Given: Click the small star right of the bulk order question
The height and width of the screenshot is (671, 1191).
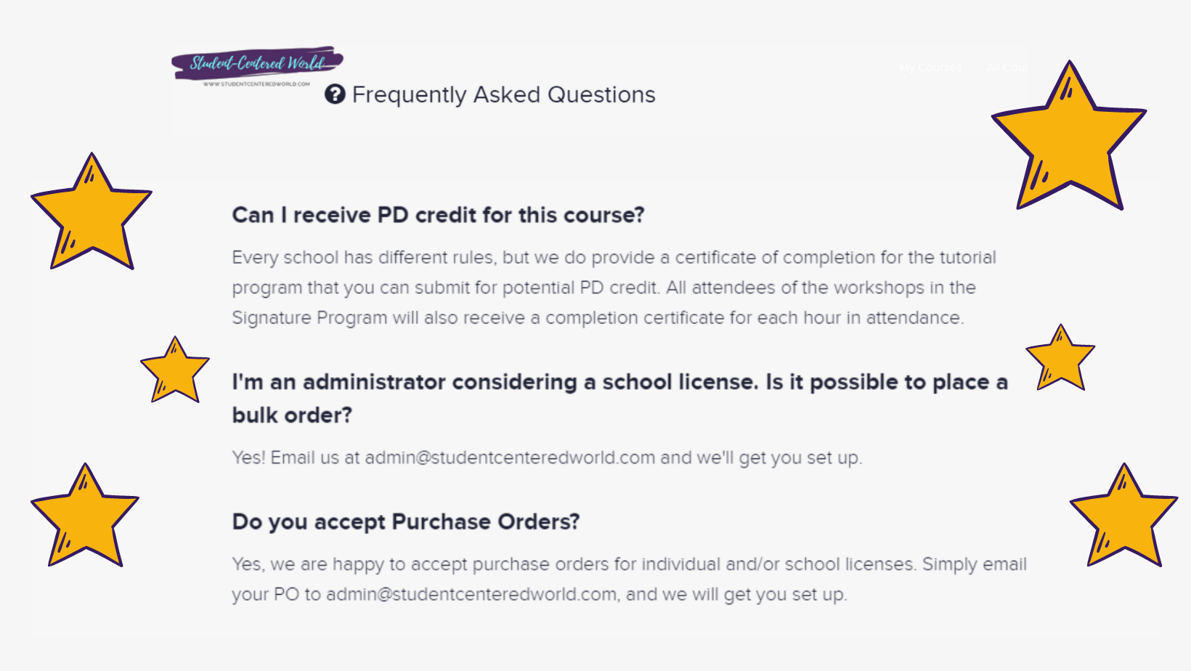Looking at the screenshot, I should coord(1060,357).
